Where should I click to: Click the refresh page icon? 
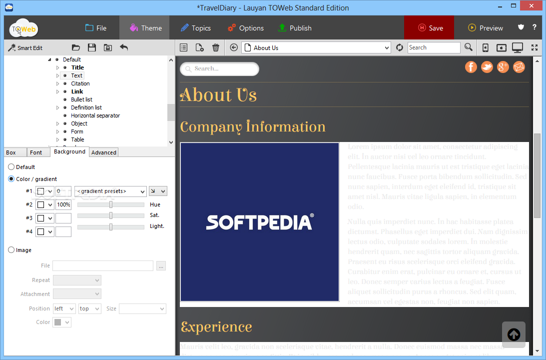pyautogui.click(x=400, y=47)
